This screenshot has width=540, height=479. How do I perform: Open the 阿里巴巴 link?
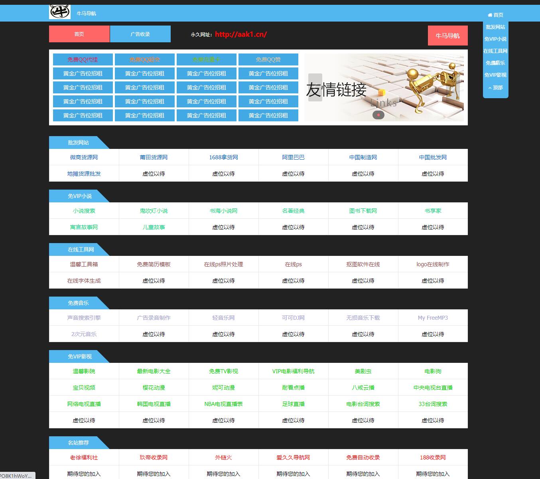[293, 157]
